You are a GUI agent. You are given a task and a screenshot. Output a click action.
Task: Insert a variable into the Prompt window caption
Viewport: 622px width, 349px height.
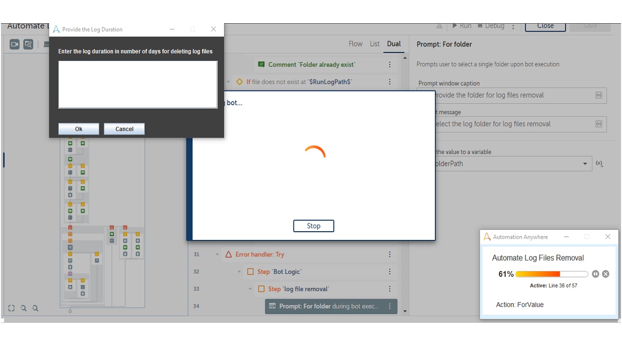[599, 95]
